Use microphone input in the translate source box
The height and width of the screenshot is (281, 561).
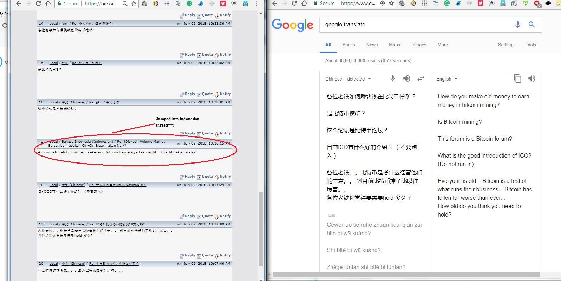pos(393,78)
